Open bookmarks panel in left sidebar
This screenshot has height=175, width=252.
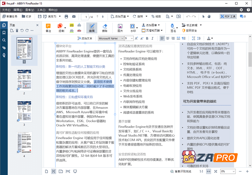(x=4, y=33)
